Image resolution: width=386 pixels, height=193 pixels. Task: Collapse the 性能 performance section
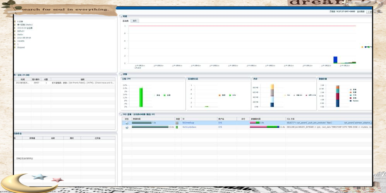(121, 17)
